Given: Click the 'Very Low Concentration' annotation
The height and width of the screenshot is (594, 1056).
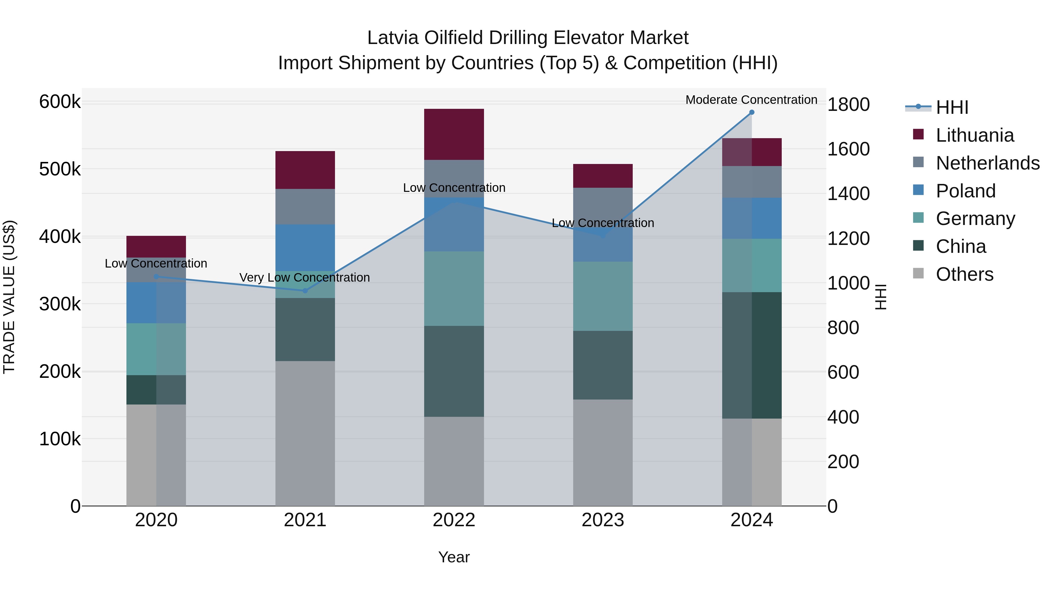Looking at the screenshot, I should point(304,277).
